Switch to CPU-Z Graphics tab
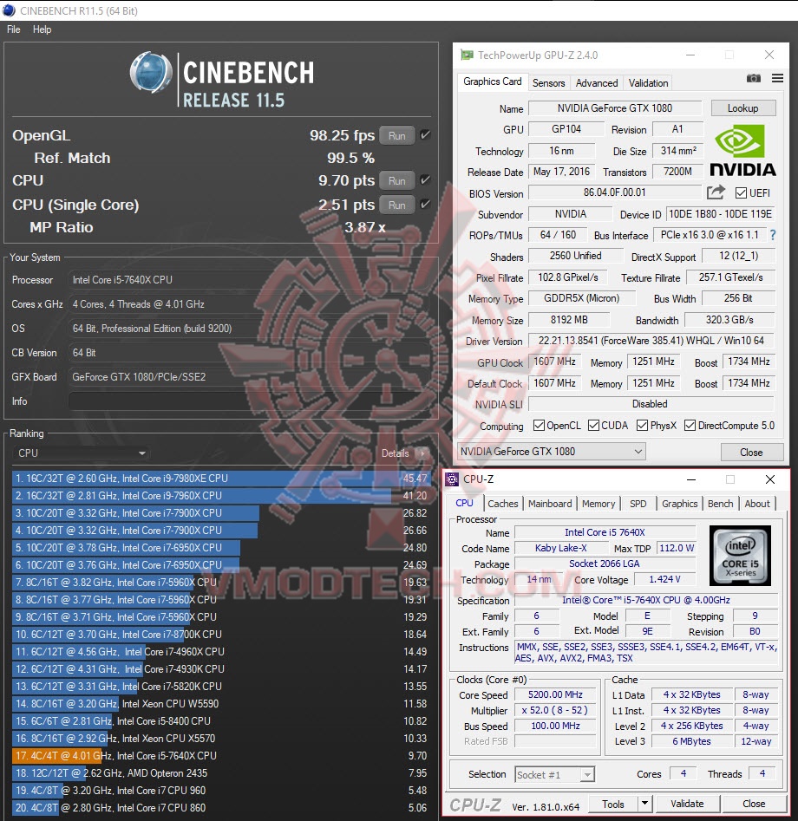 pos(679,504)
